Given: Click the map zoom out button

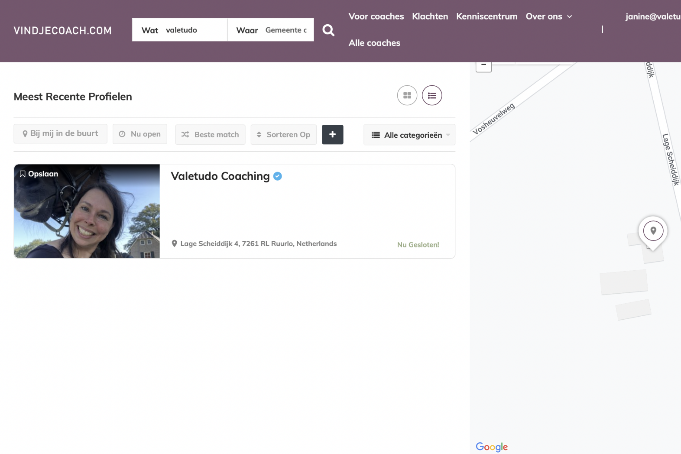Looking at the screenshot, I should 483,66.
